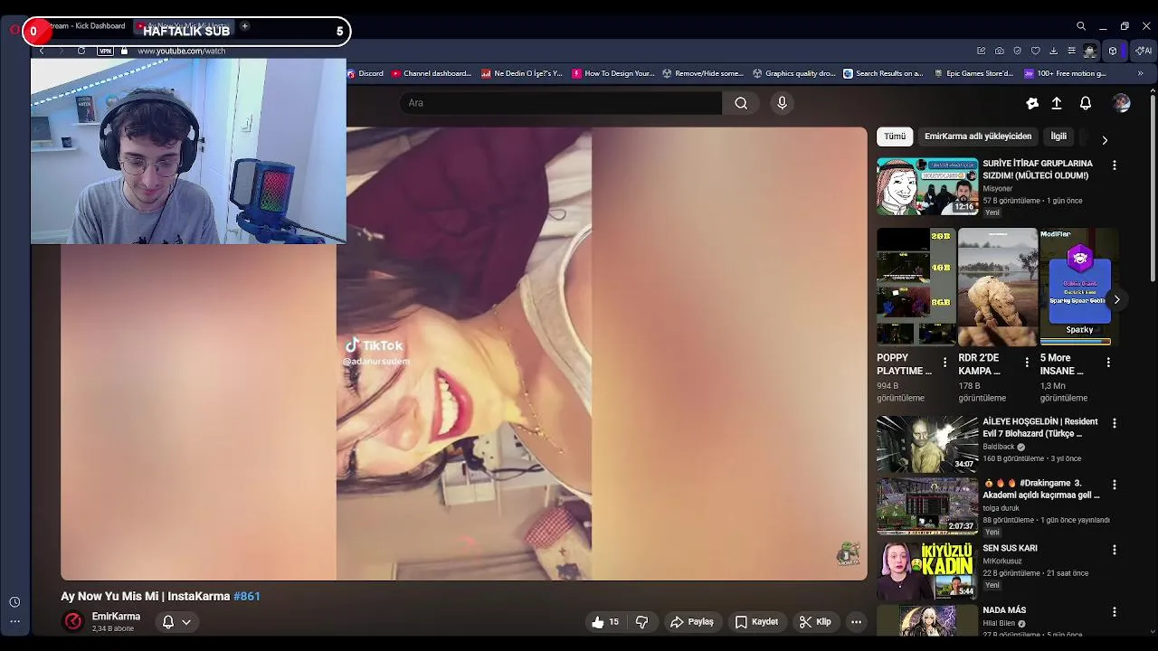This screenshot has height=651, width=1158.
Task: Open options for NADA MÁS video
Action: [1115, 612]
